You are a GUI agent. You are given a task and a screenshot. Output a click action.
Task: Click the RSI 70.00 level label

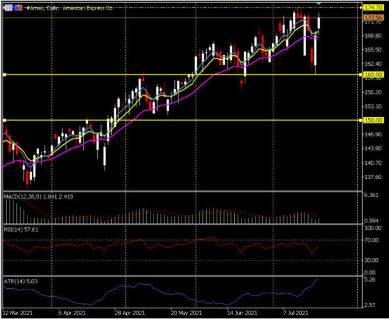[x=372, y=240]
